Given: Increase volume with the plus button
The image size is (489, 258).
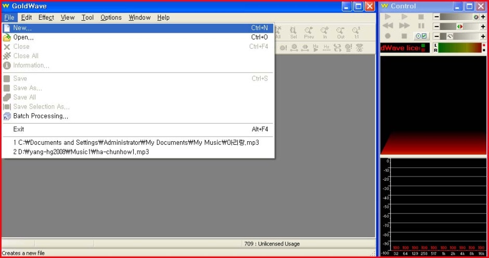Looking at the screenshot, I should click(483, 17).
